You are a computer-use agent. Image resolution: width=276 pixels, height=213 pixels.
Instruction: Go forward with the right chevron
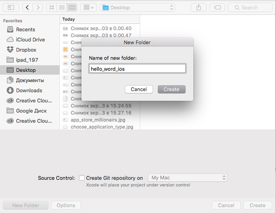pos(38,8)
